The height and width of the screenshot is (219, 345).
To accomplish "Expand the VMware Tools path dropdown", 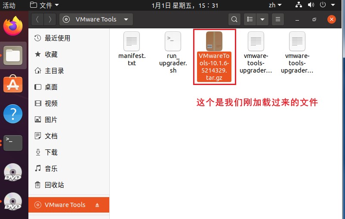I will pyautogui.click(x=126, y=20).
